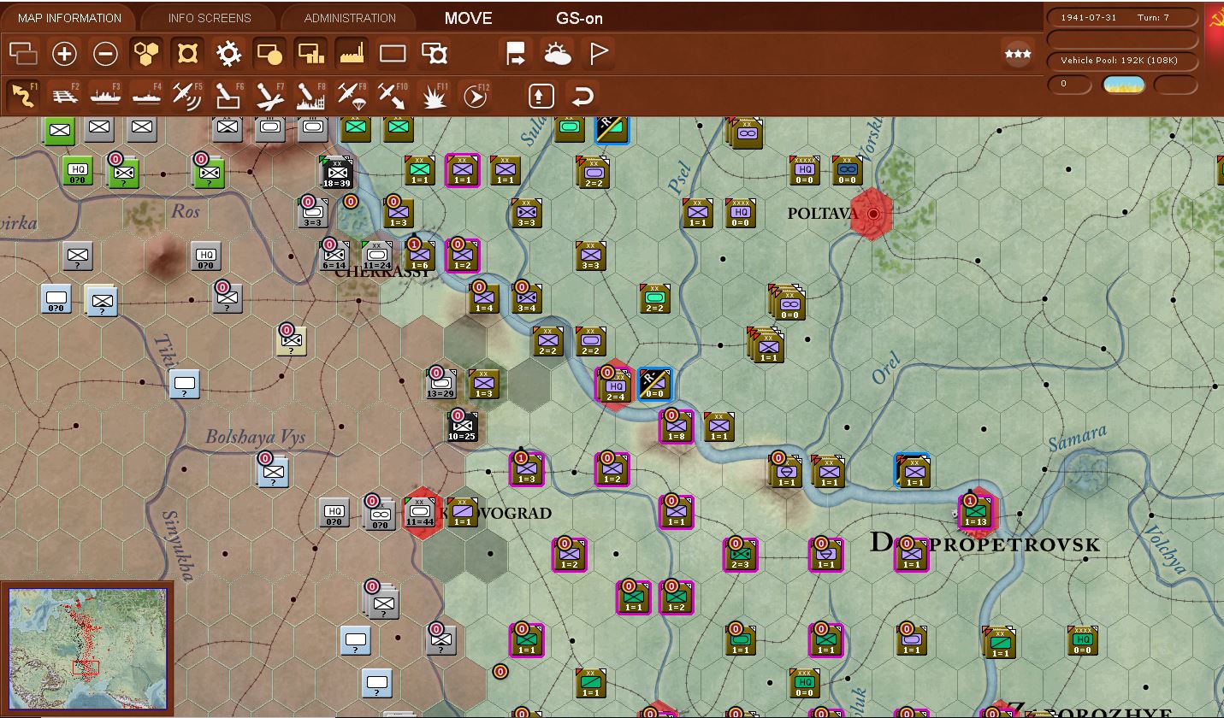Viewport: 1224px width, 718px height.
Task: Select the 1=13 unit at Dnepropetrovsk
Action: coord(975,514)
